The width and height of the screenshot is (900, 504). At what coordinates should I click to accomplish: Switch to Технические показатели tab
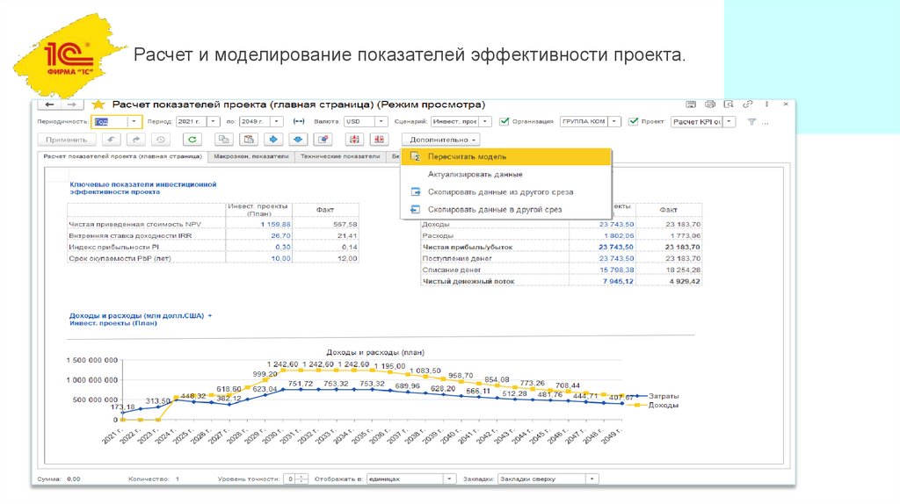pyautogui.click(x=340, y=156)
